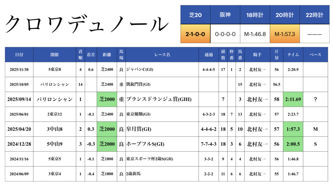Open the ジャパンC(GI) race name
The image size is (333, 187).
pos(141,69)
